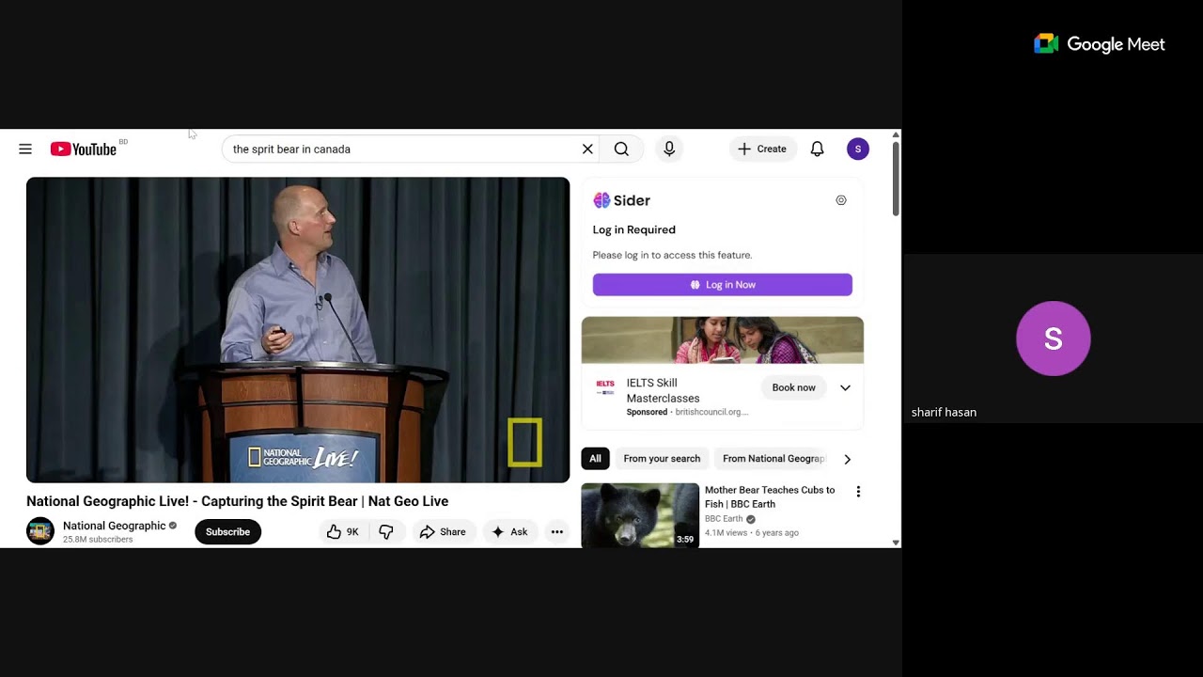Click the Mother Bear Teaches Cubs title
The width and height of the screenshot is (1203, 677).
(770, 496)
